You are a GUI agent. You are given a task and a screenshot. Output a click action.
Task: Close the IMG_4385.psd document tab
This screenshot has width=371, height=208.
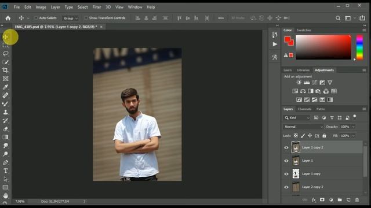pyautogui.click(x=101, y=27)
